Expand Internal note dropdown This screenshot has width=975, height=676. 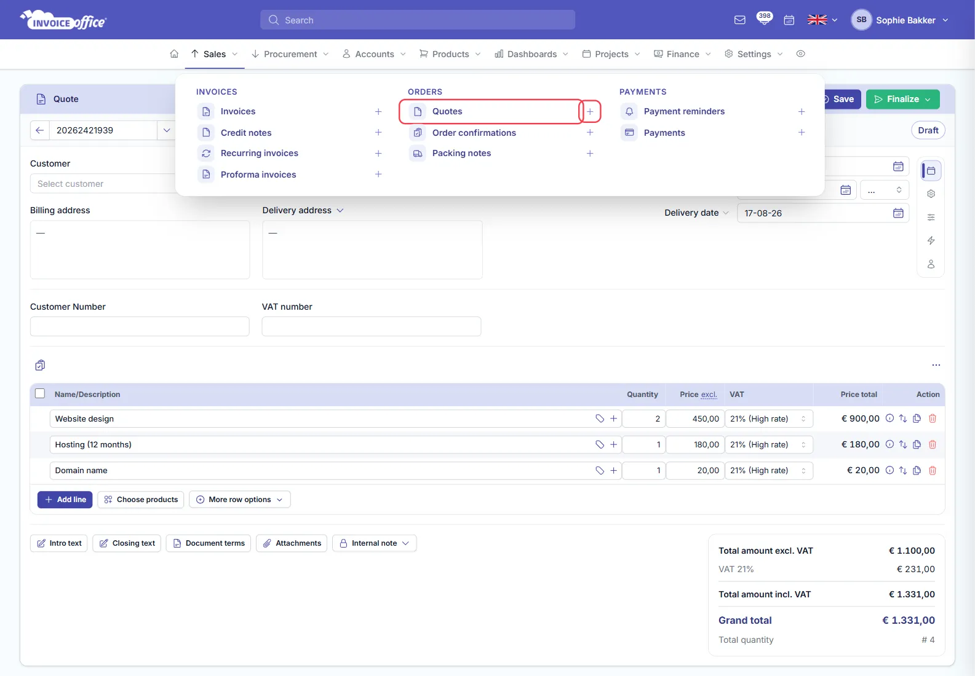375,543
